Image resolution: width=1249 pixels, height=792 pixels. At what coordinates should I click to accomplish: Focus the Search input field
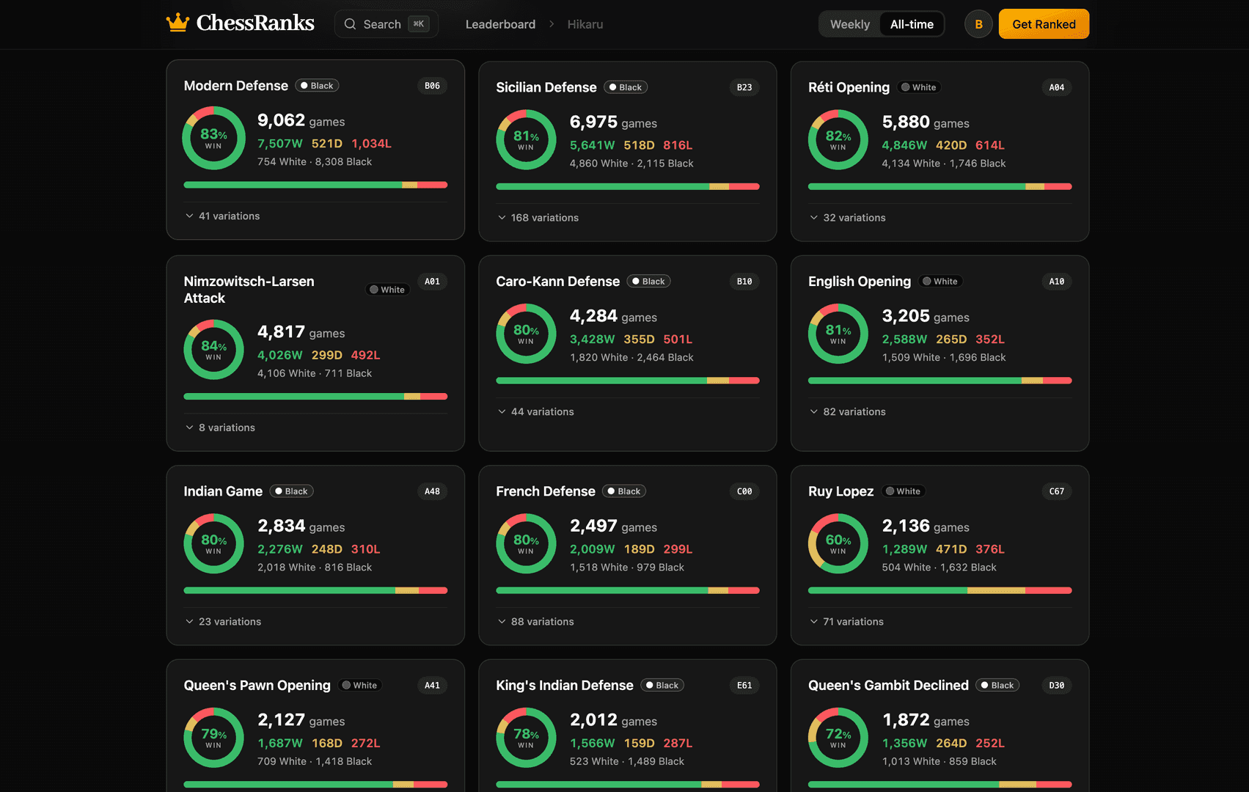pyautogui.click(x=387, y=24)
